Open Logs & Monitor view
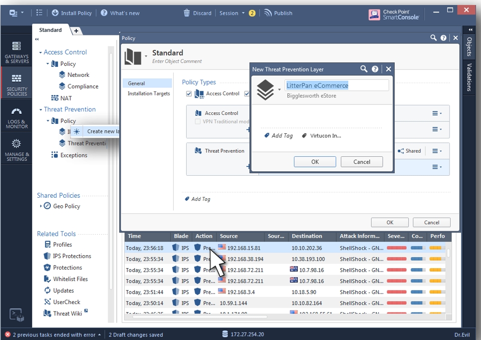 point(16,118)
